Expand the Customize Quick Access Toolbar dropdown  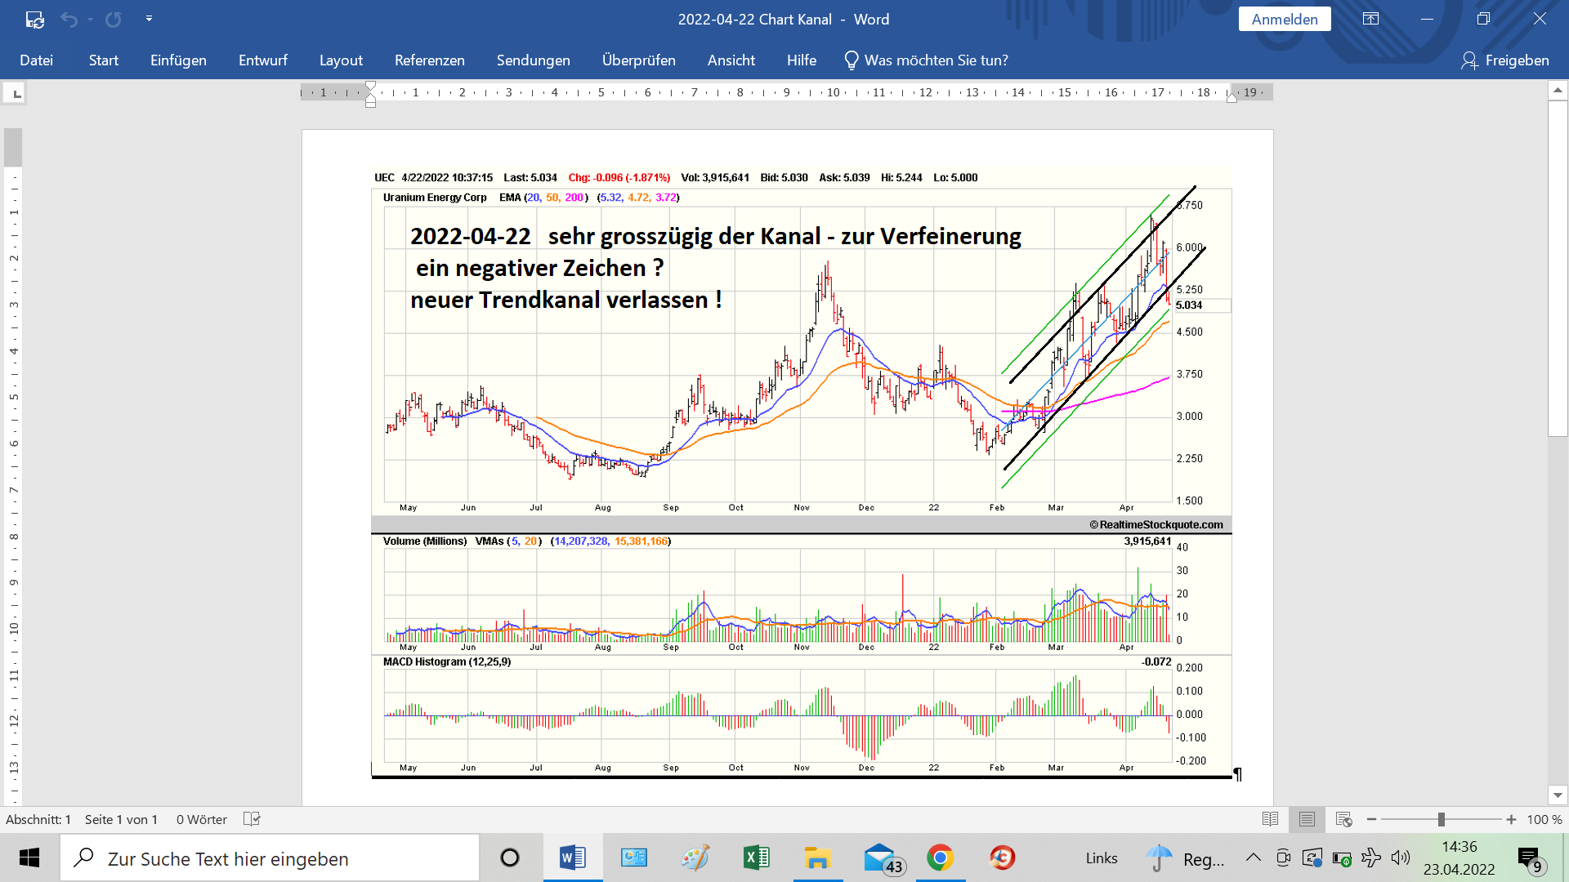click(x=149, y=19)
